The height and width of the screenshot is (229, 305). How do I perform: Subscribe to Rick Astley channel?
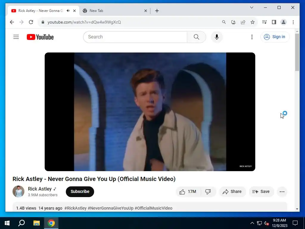(x=80, y=192)
